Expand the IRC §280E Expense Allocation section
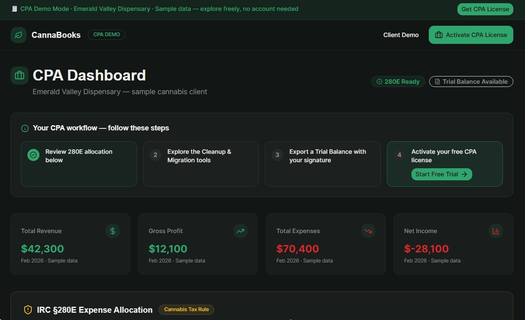 [95, 310]
